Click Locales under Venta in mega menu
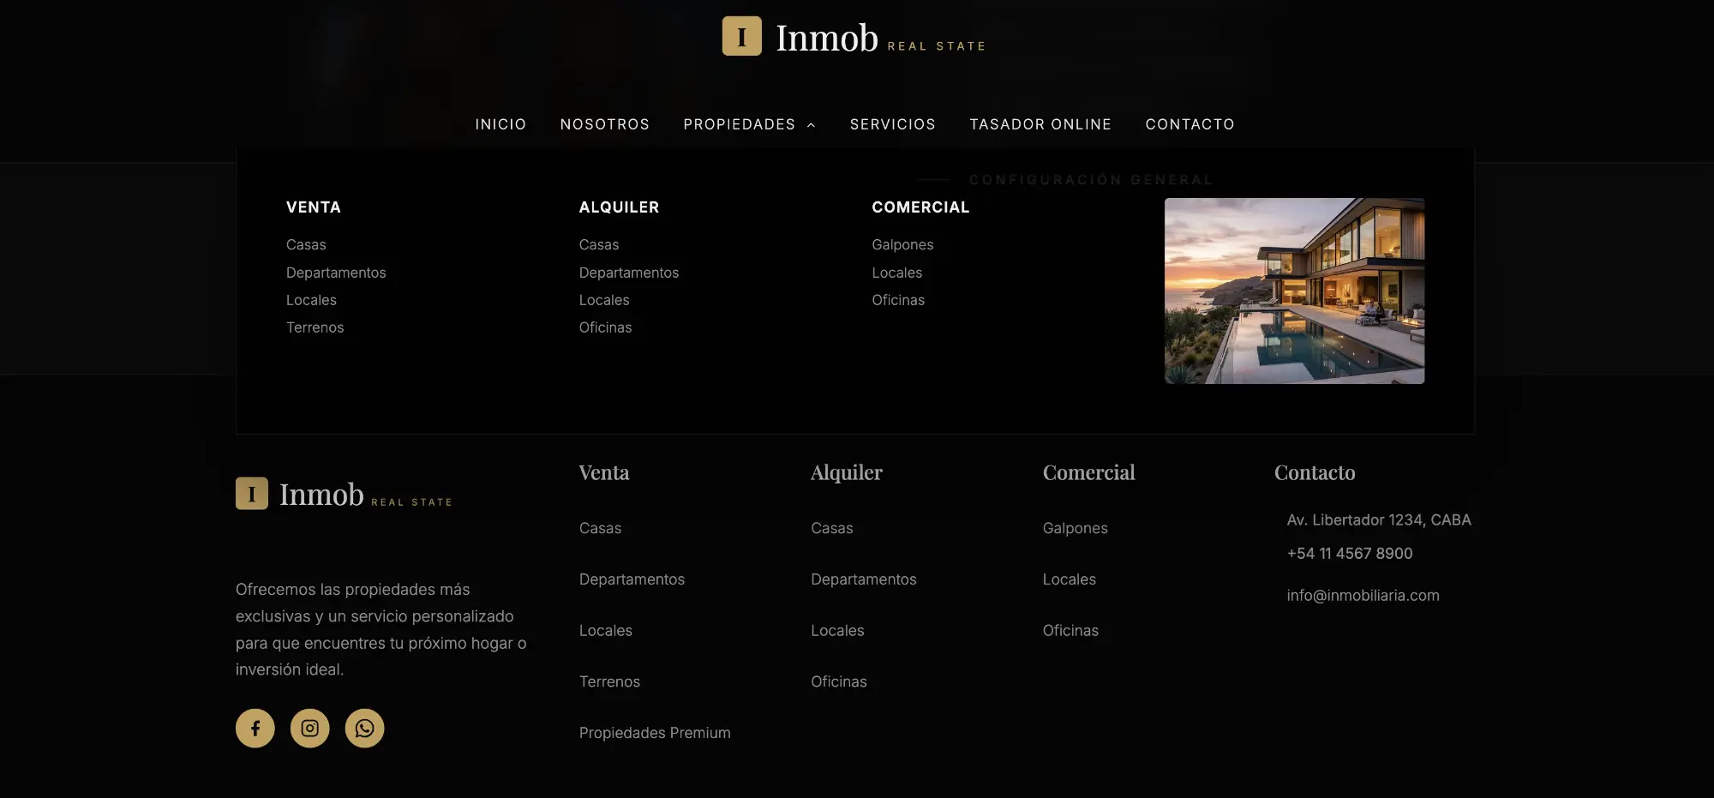1714x798 pixels. coord(311,300)
